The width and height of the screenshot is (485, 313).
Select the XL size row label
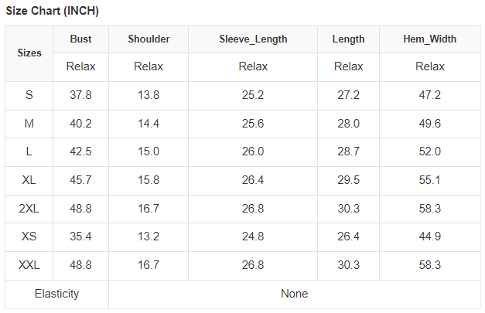[29, 180]
